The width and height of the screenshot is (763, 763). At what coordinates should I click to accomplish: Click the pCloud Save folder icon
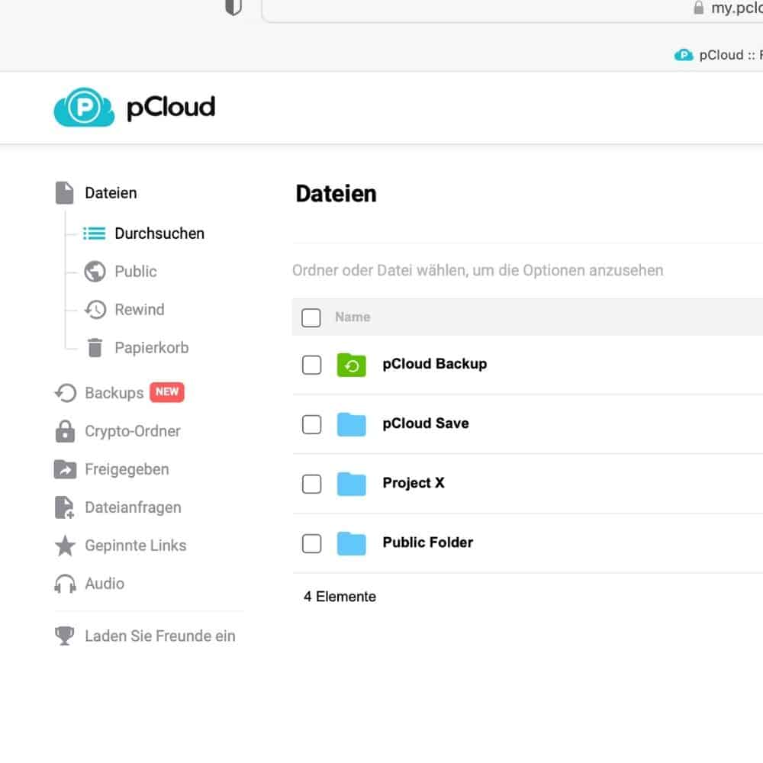(351, 424)
